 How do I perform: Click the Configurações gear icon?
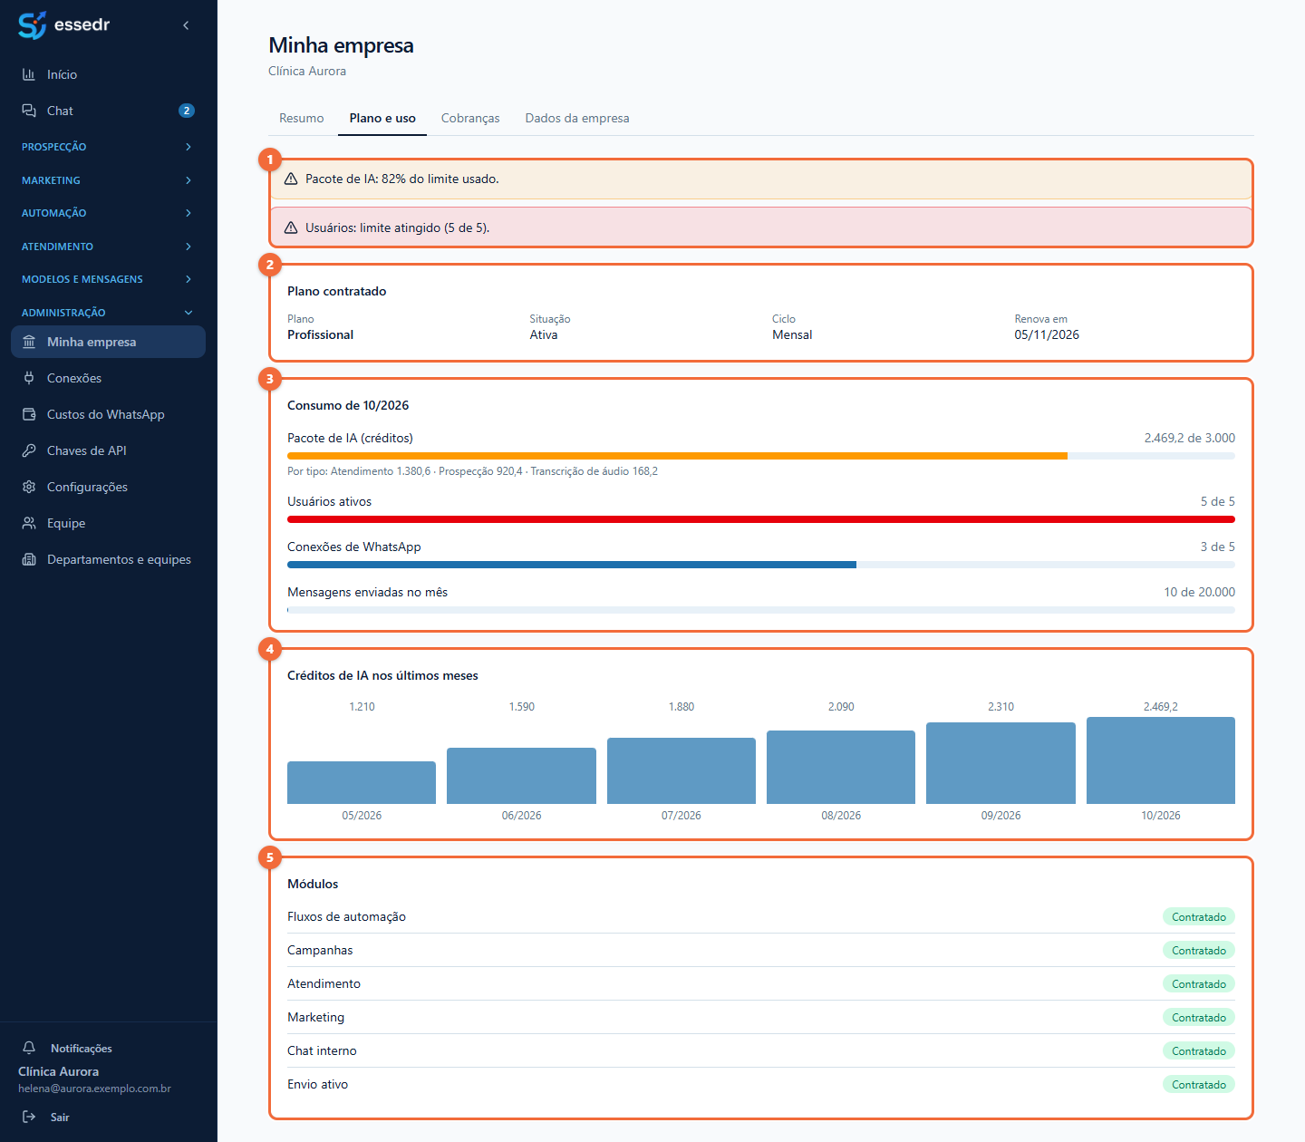[29, 487]
